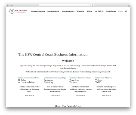Open Whats On menu item

pyautogui.click(x=81, y=11)
